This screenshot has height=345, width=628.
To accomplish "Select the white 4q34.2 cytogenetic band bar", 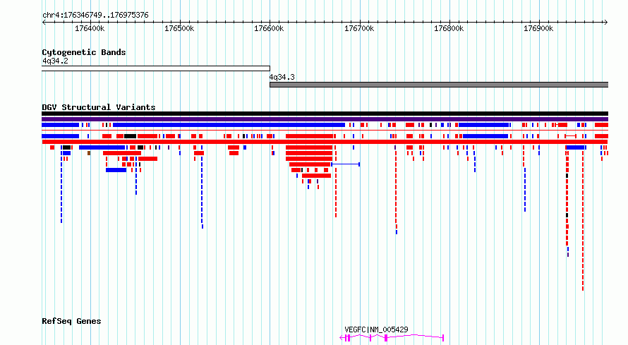I will [x=156, y=68].
